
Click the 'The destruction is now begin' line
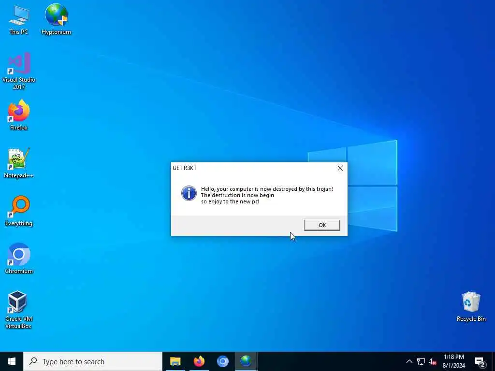pos(237,195)
